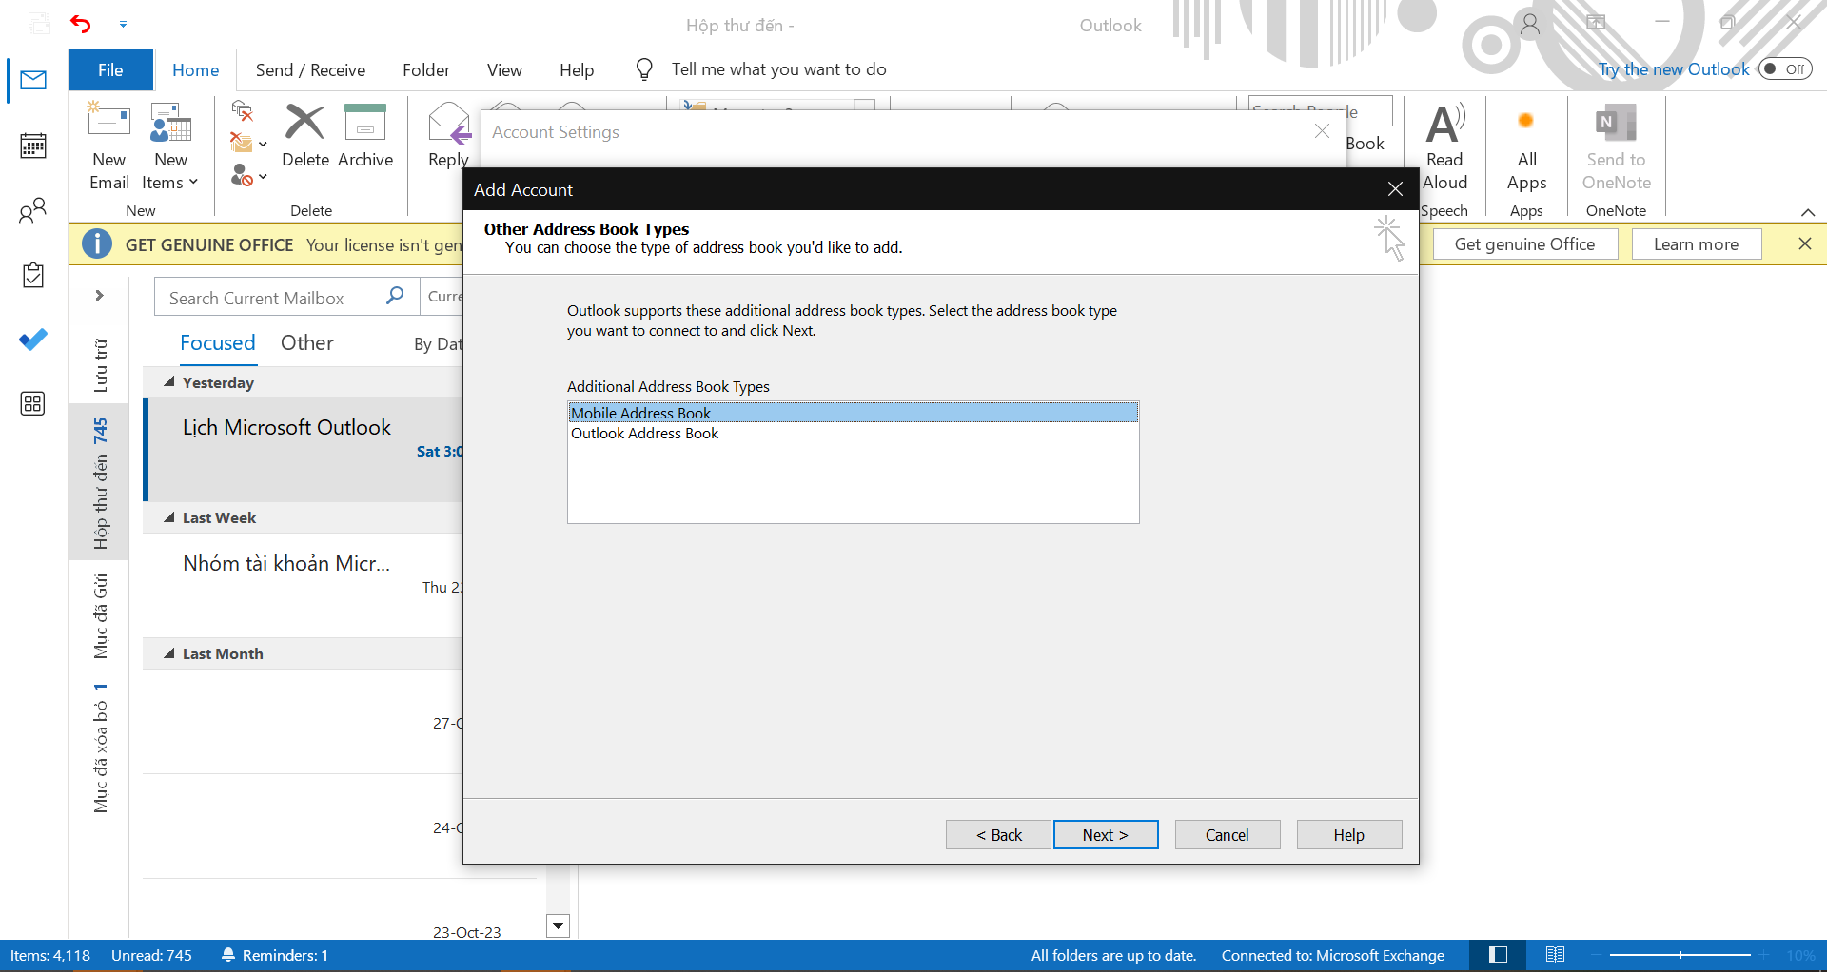
Task: Open Nhóm tài khoản Micr... message
Action: point(304,583)
